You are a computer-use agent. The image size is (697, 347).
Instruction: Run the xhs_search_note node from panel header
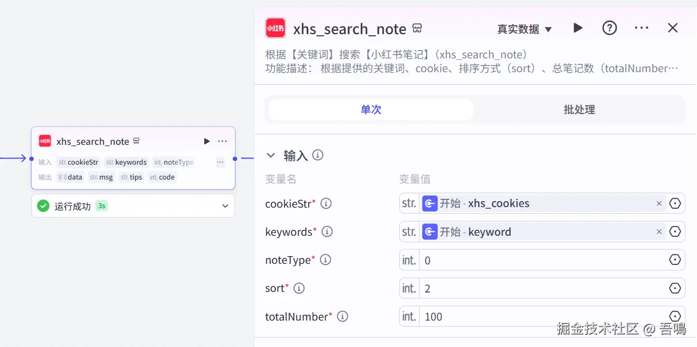click(x=578, y=28)
